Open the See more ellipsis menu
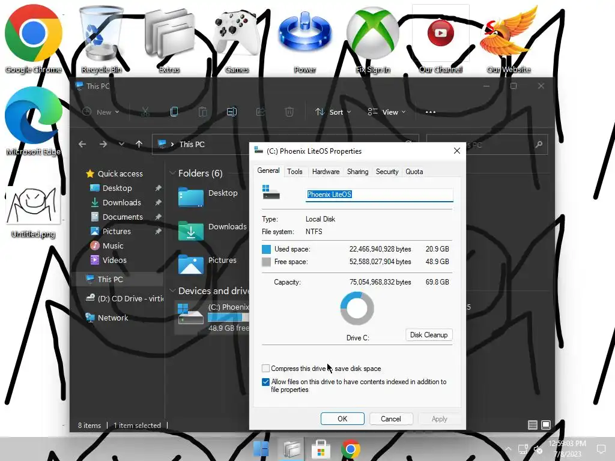 430,112
